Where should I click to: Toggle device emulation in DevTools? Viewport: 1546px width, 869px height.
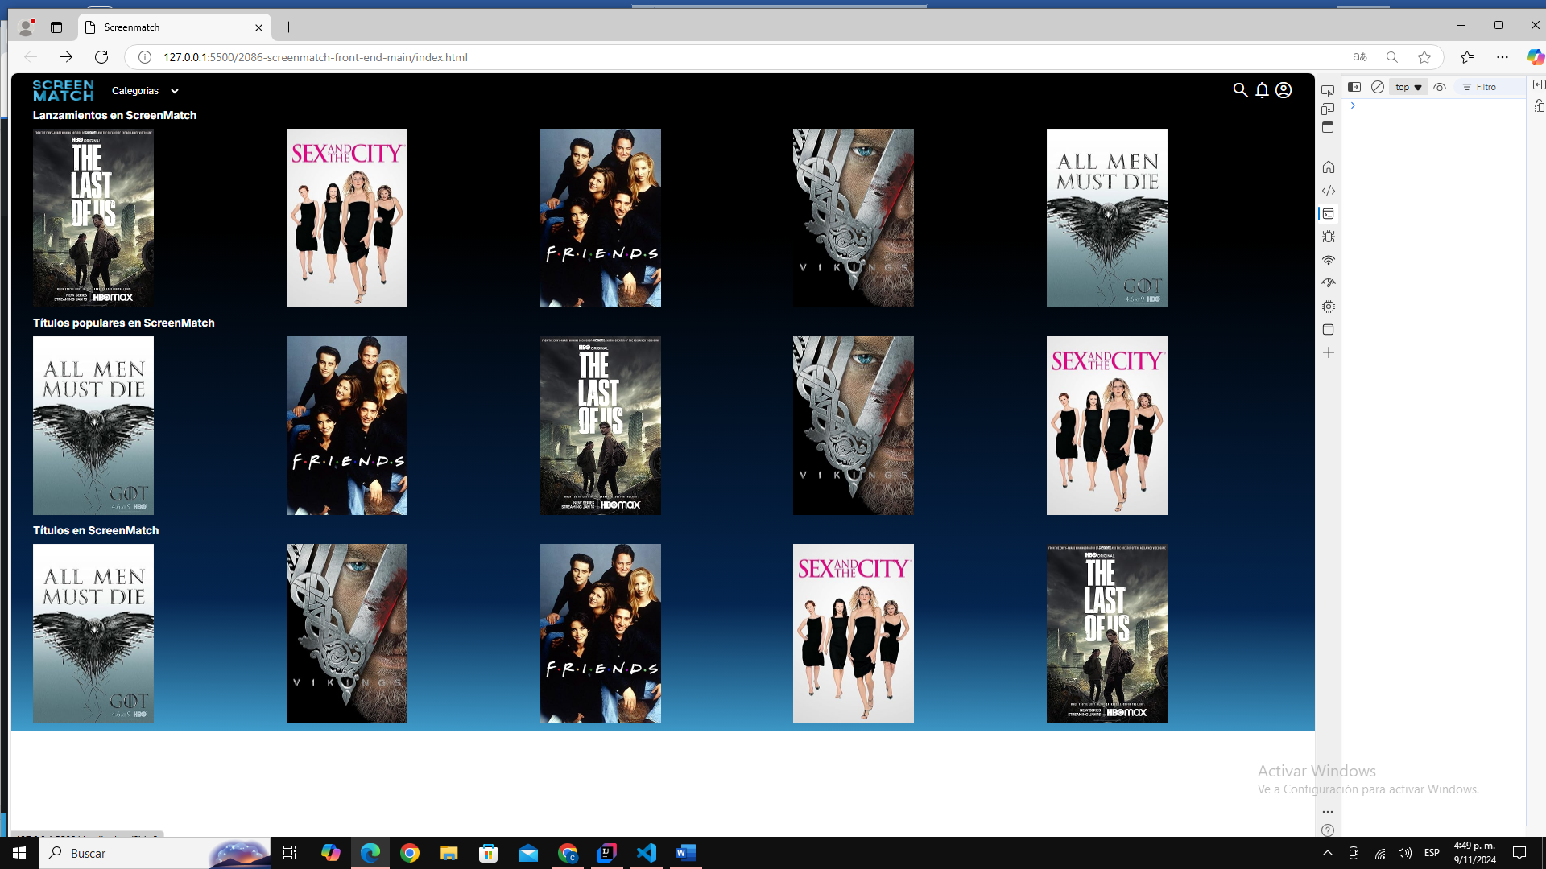click(x=1328, y=109)
